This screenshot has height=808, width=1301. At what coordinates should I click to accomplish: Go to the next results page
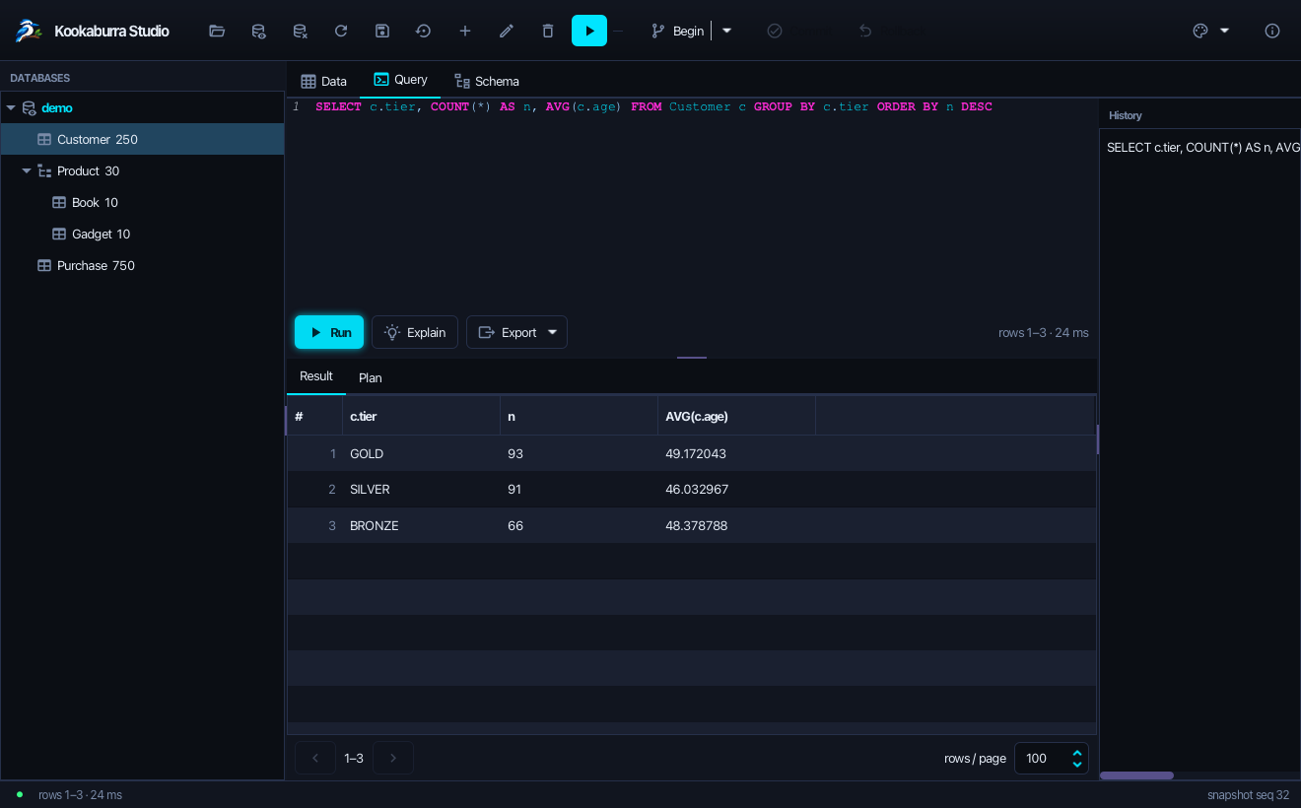393,758
